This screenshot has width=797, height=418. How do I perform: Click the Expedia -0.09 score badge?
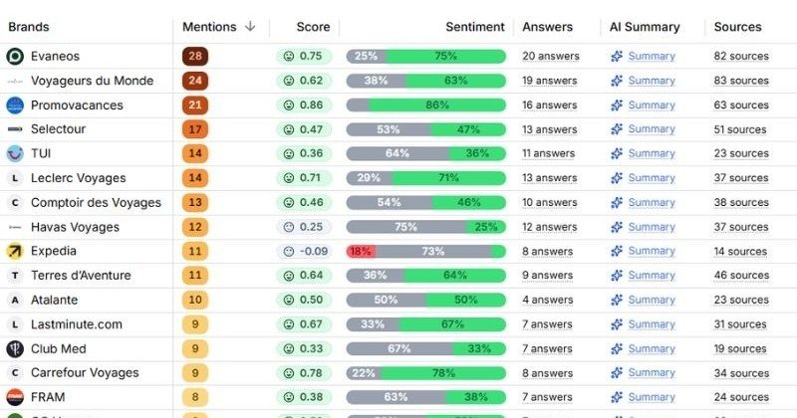[x=304, y=251]
